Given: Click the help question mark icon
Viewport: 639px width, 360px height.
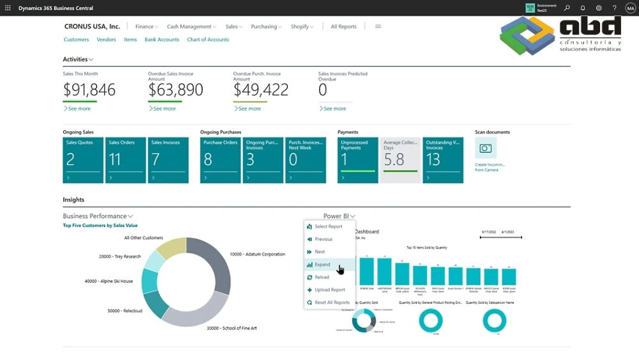Looking at the screenshot, I should tap(615, 8).
